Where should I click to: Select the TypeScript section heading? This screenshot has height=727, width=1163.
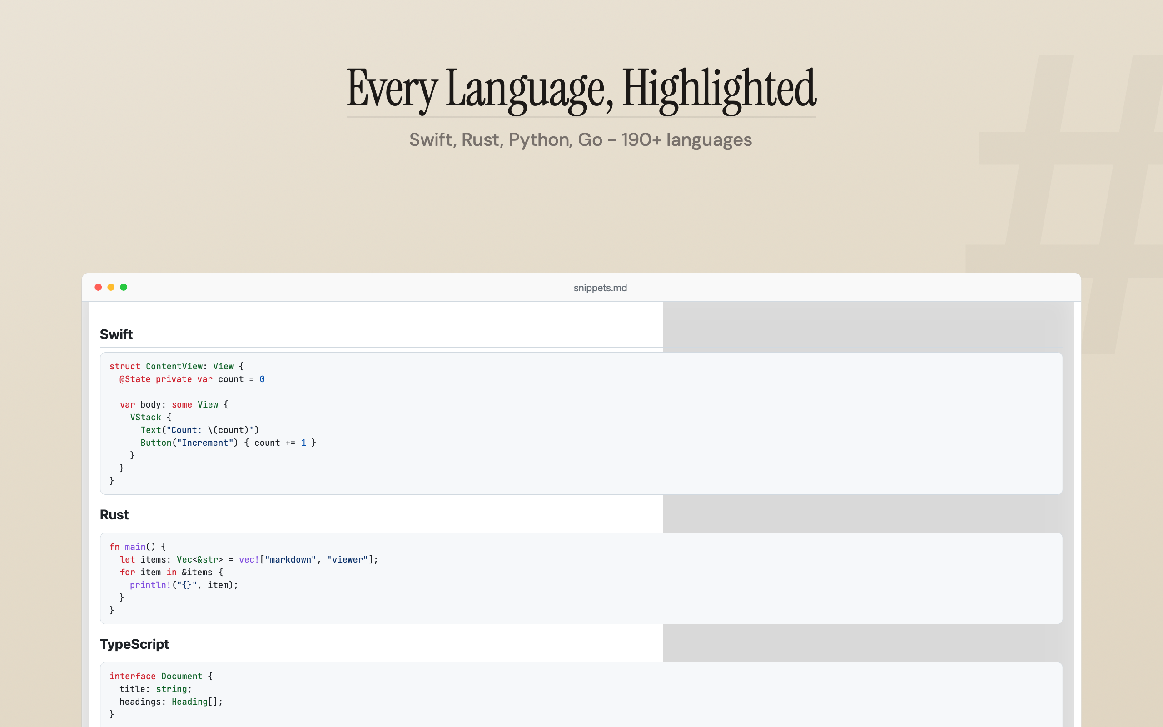(134, 644)
